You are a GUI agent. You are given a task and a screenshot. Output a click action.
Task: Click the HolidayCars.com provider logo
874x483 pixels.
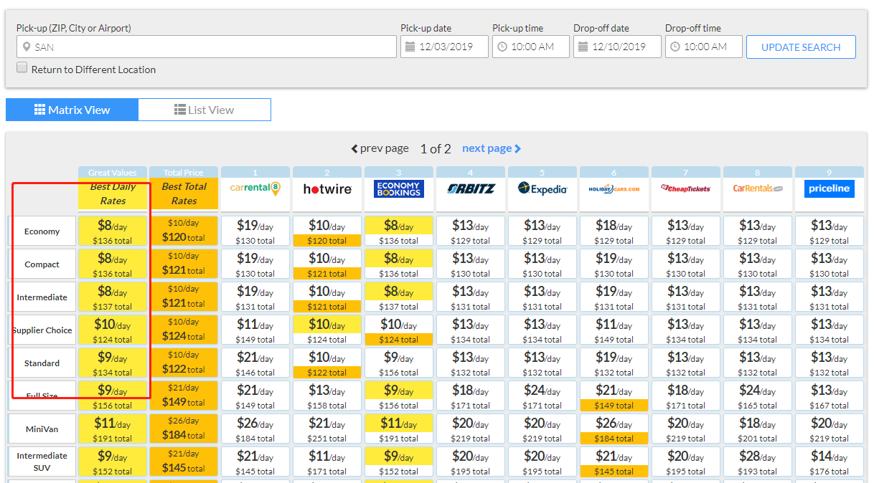point(614,189)
